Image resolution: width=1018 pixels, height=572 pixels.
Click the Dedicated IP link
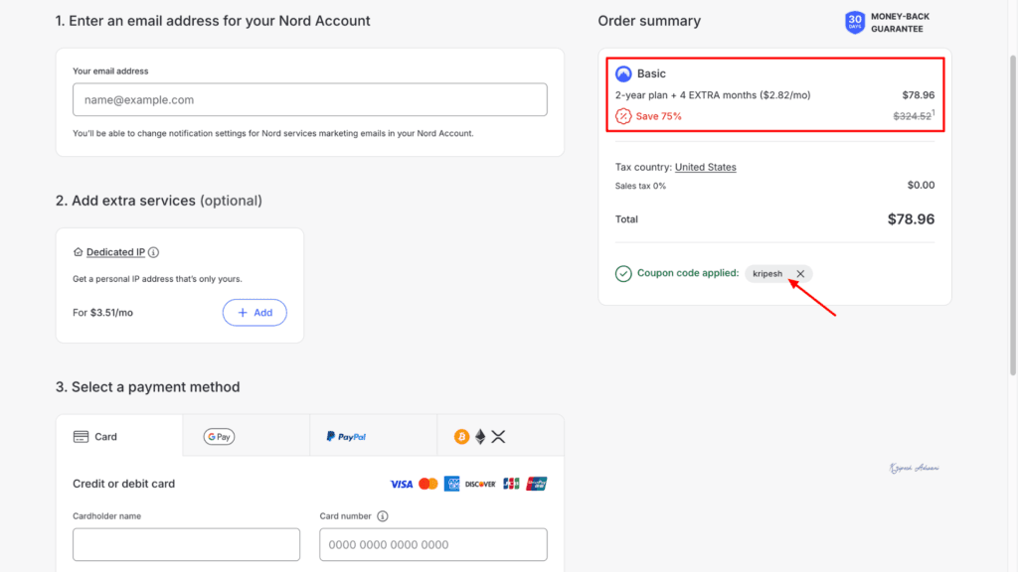[115, 252]
